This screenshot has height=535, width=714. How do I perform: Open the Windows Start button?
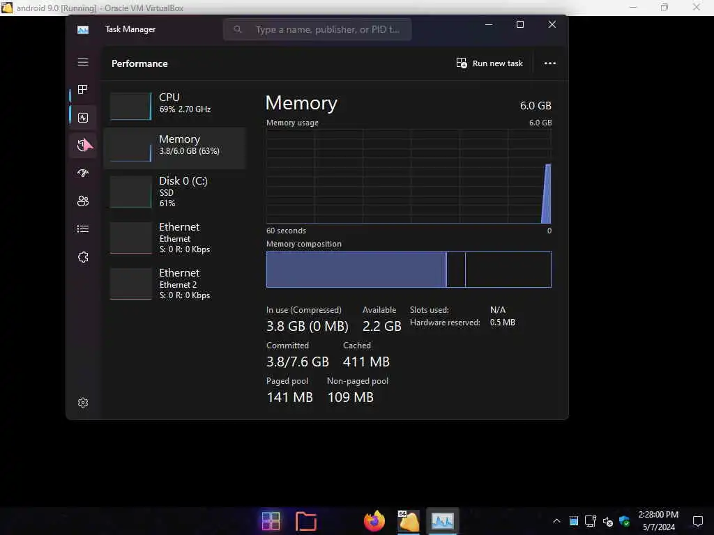coord(271,521)
